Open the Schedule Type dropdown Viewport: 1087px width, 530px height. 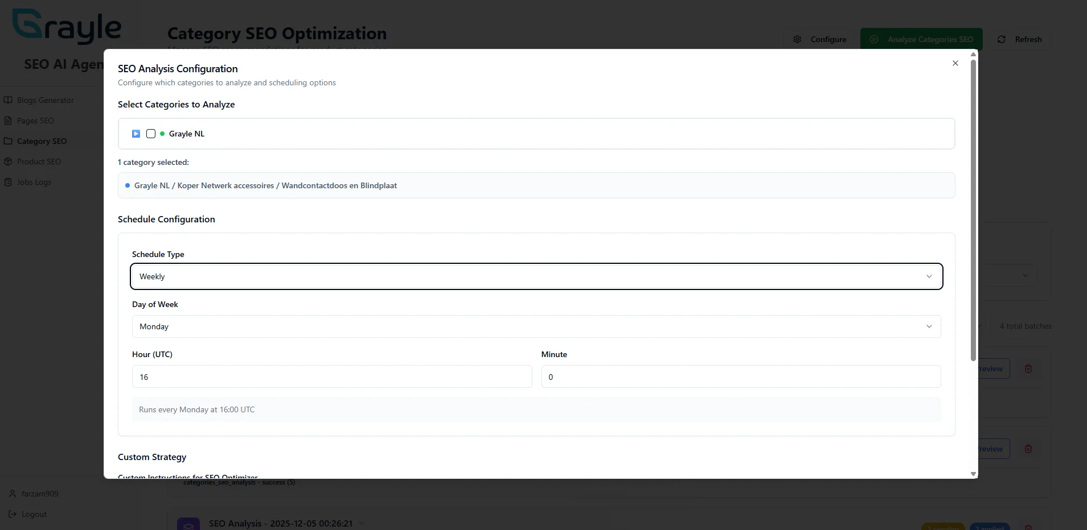pyautogui.click(x=535, y=276)
